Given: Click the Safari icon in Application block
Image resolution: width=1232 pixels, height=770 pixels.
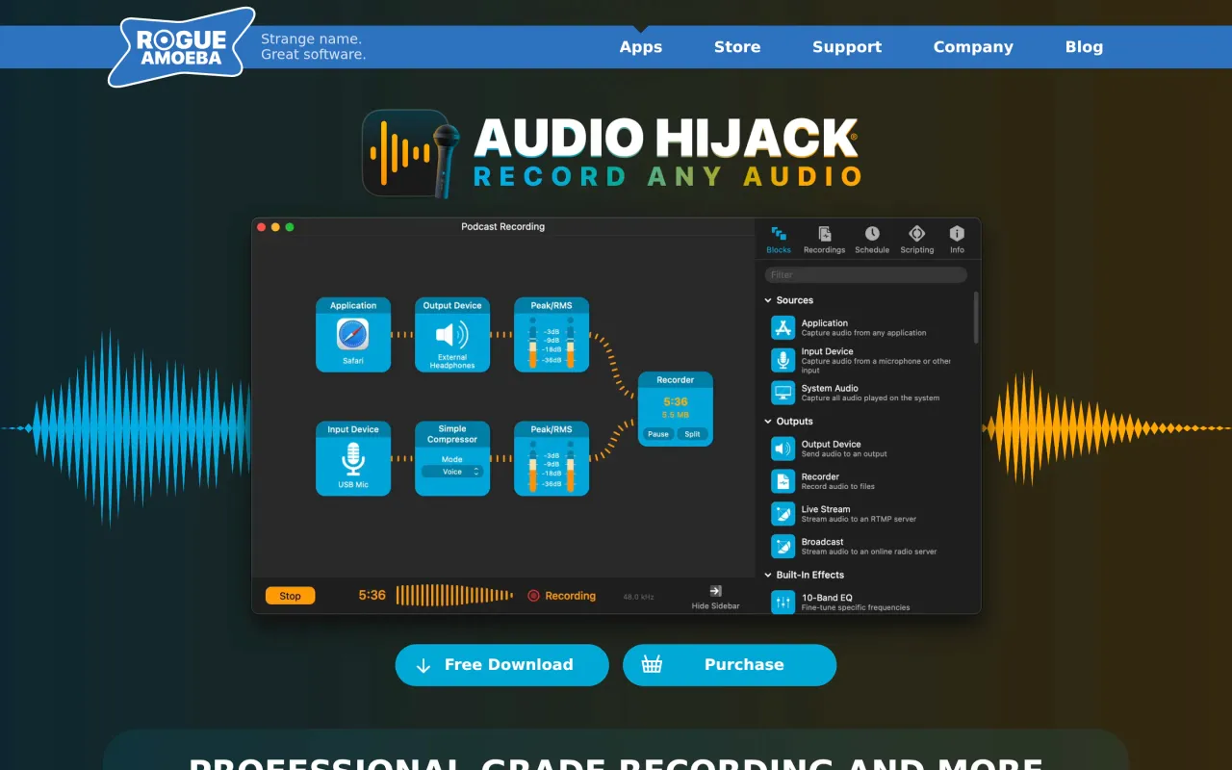Looking at the screenshot, I should 353,335.
